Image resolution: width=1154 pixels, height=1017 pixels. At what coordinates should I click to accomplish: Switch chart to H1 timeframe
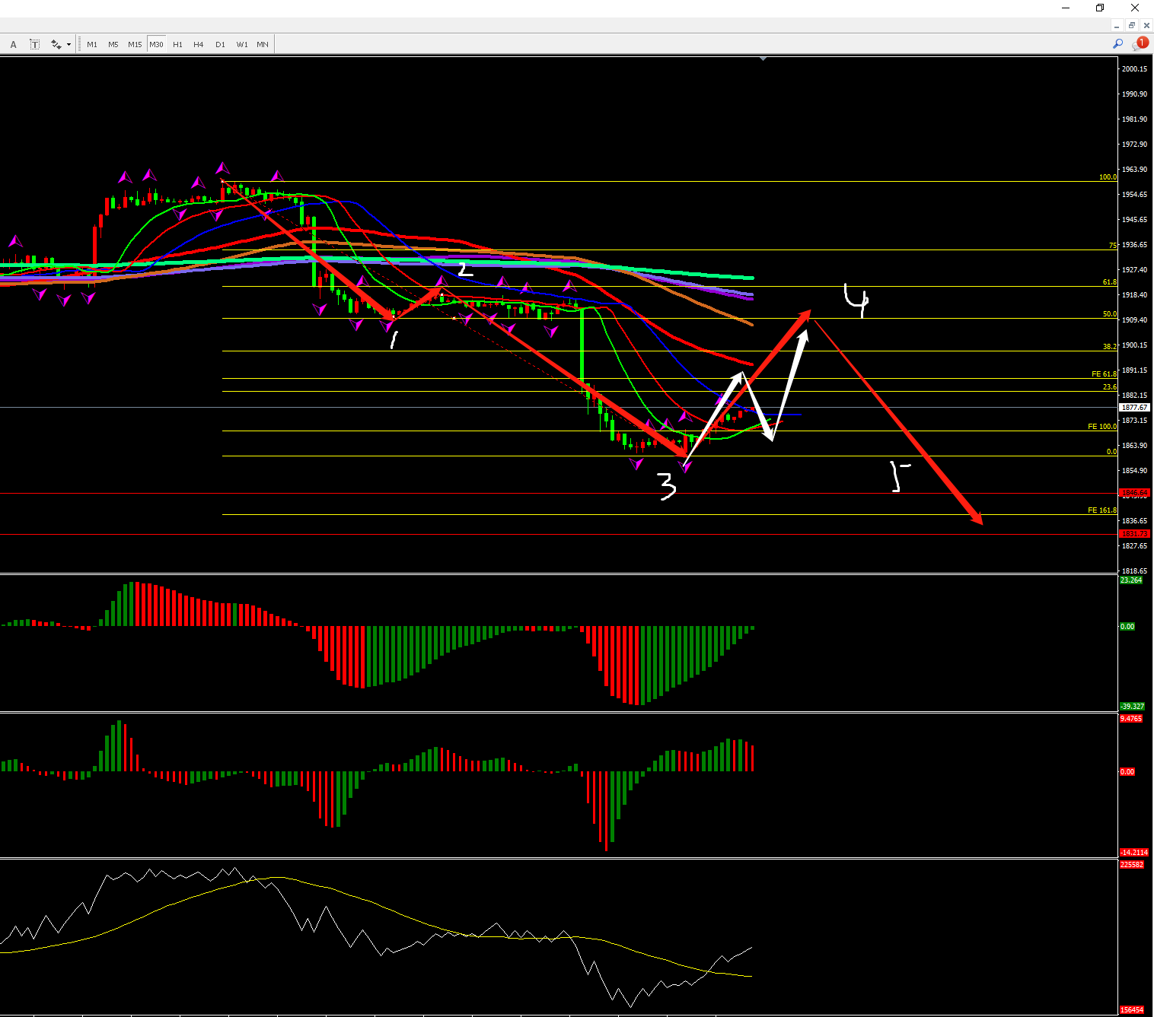[x=177, y=45]
